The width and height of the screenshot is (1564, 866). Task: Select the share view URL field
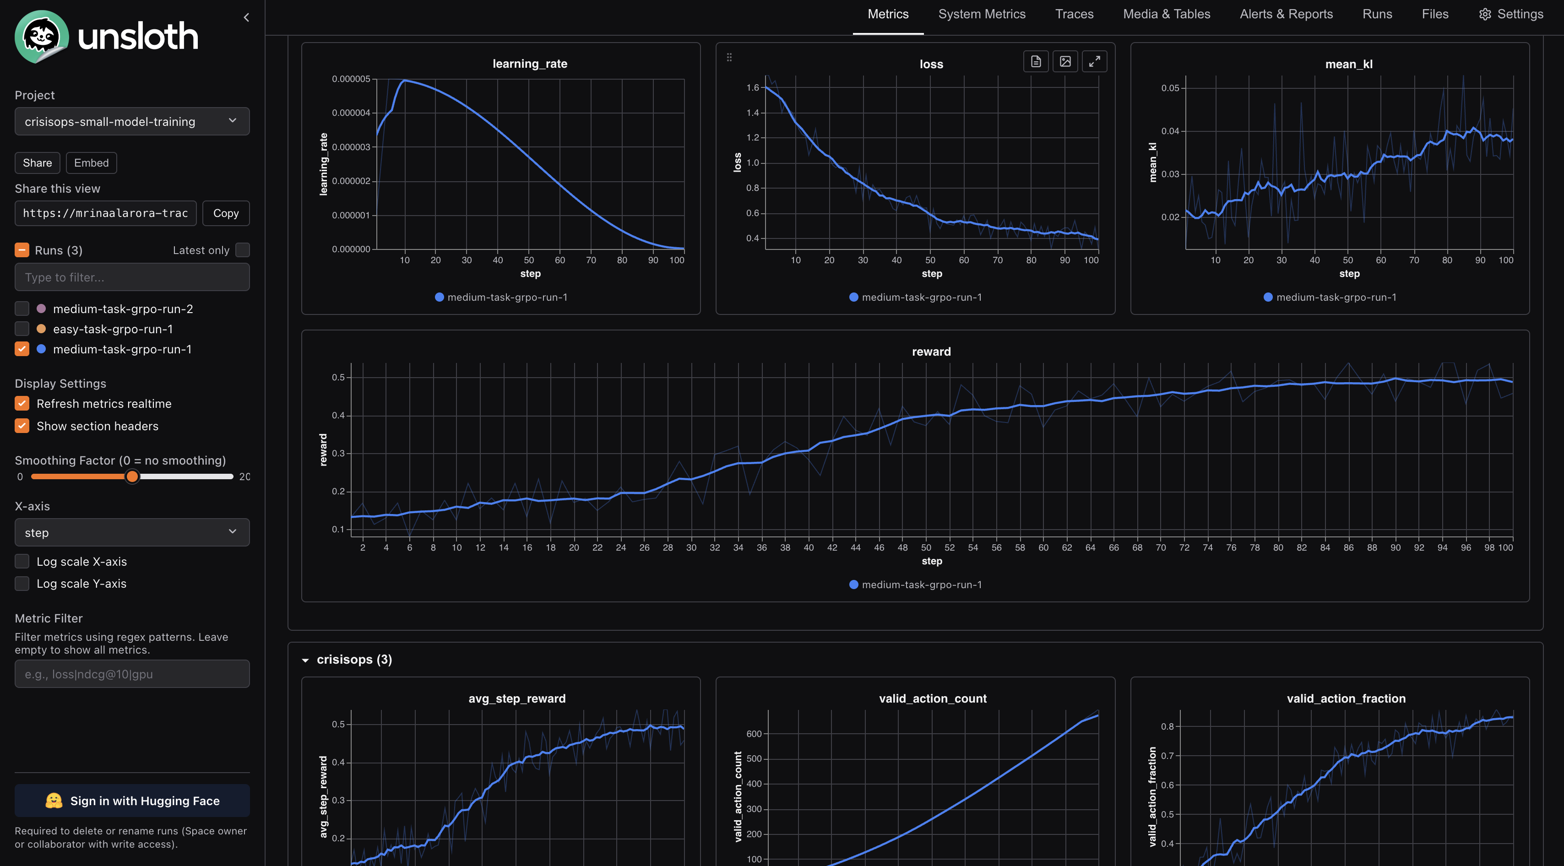(x=106, y=213)
